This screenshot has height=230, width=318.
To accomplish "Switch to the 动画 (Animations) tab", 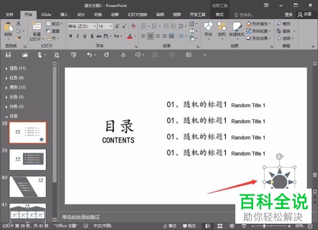I will [115, 15].
